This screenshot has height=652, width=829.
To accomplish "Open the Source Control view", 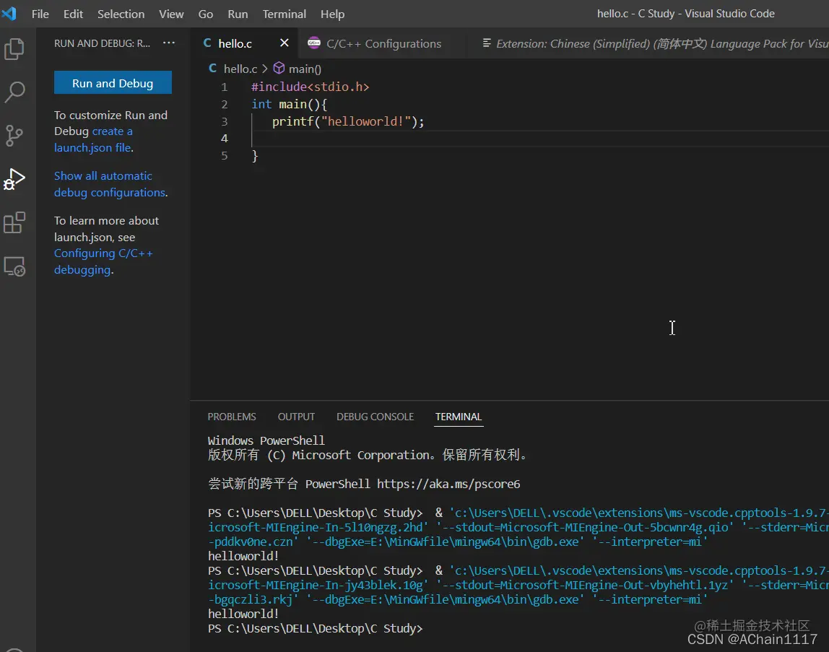I will pyautogui.click(x=14, y=135).
